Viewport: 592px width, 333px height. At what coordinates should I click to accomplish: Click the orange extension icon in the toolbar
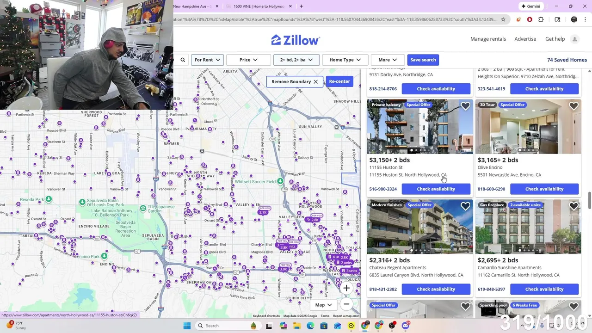[x=518, y=19]
